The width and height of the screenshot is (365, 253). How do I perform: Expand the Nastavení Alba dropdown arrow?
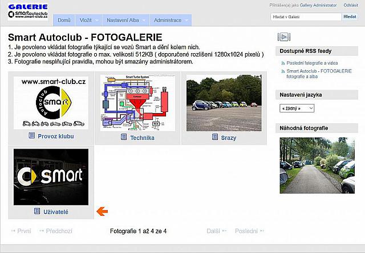click(x=144, y=21)
